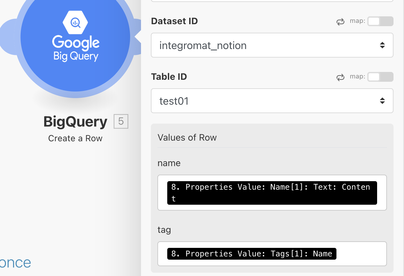404x276 pixels.
Task: Click the tag field input box
Action: pos(272,254)
